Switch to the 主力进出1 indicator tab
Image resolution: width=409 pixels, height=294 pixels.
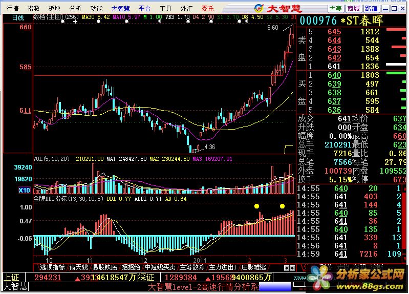pos(223,267)
